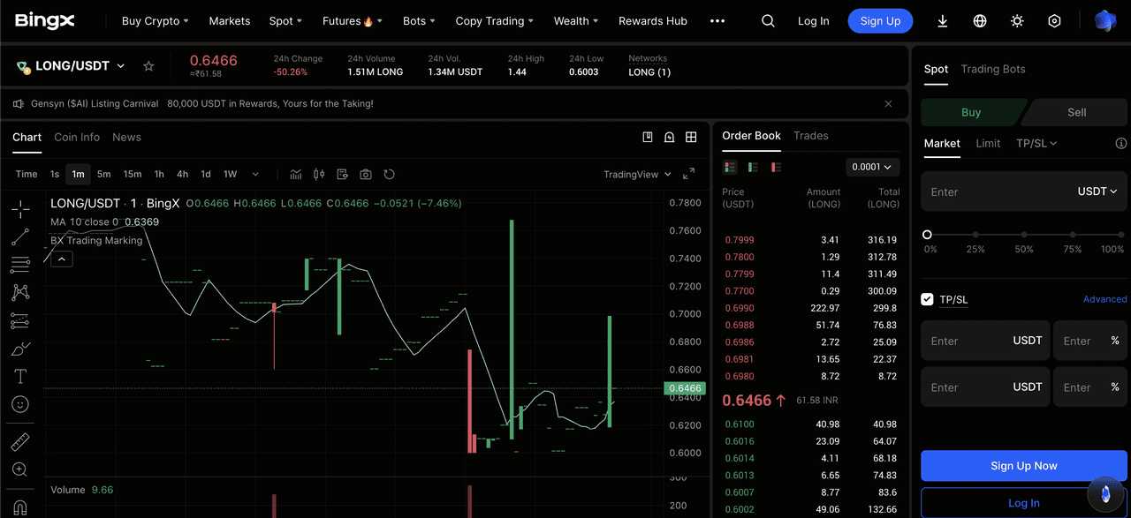Show only sell orders in order book
The width and height of the screenshot is (1131, 518).
(776, 167)
